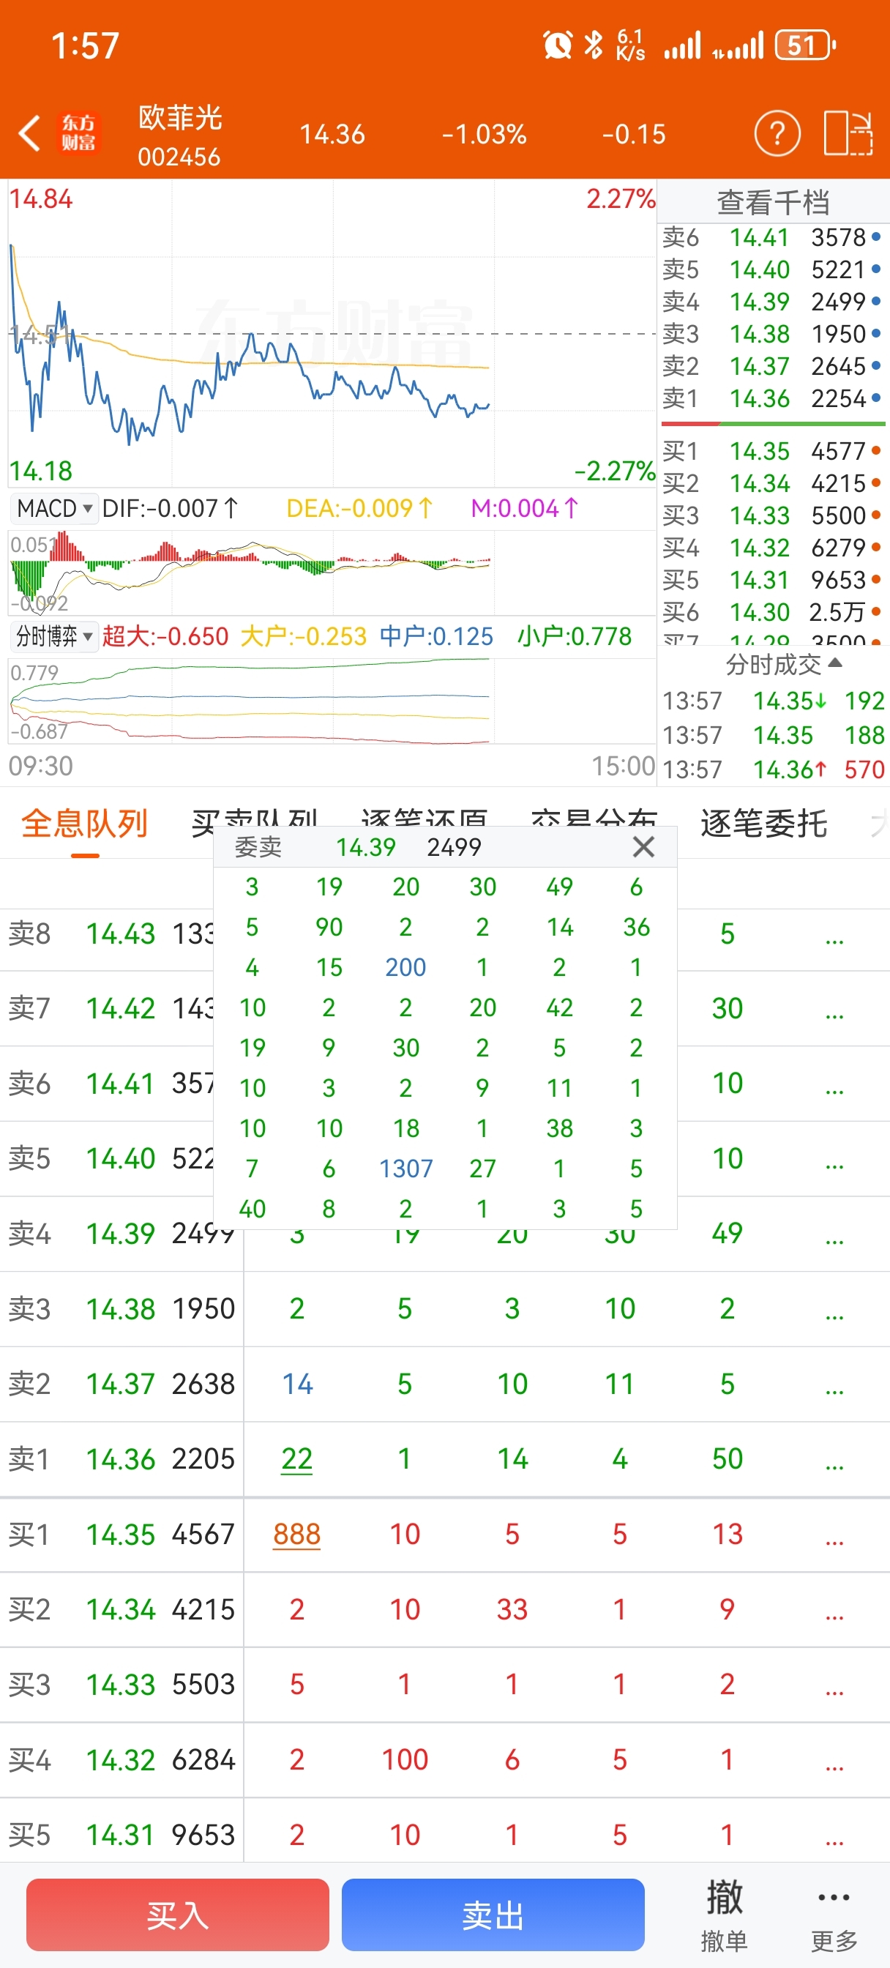Screen dimensions: 890x1968
Task: Tap the 分时博弈 lines chart
Action: coord(332,701)
